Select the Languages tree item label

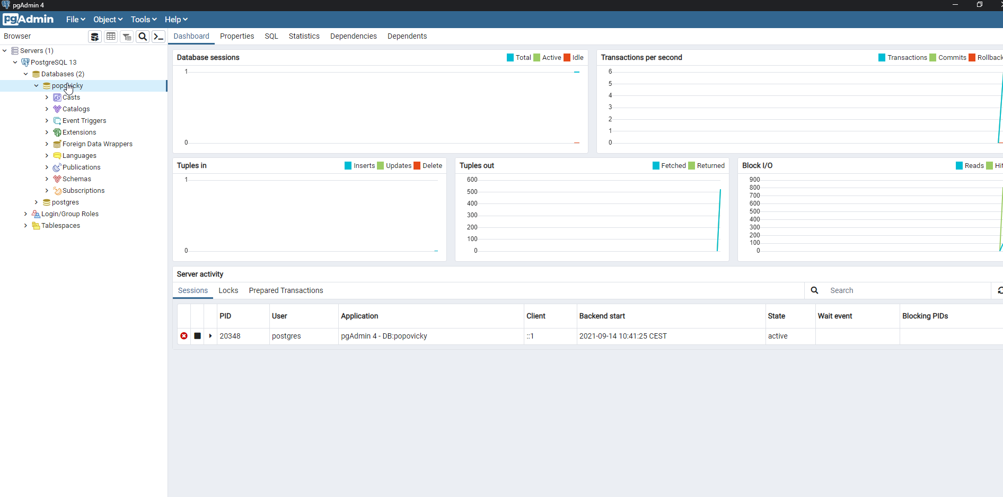tap(80, 156)
